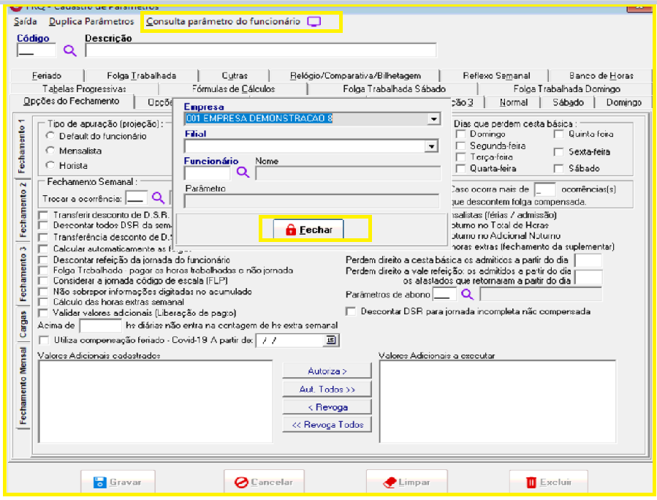The image size is (657, 500).
Task: Click the Parâmetros de abono search magnifier
Action: pos(467,294)
